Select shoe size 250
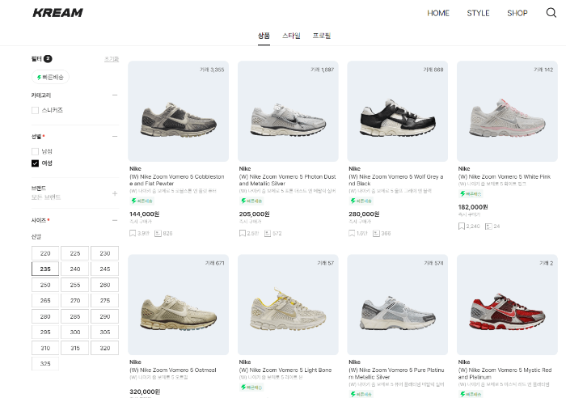566x398 pixels. pyautogui.click(x=45, y=285)
